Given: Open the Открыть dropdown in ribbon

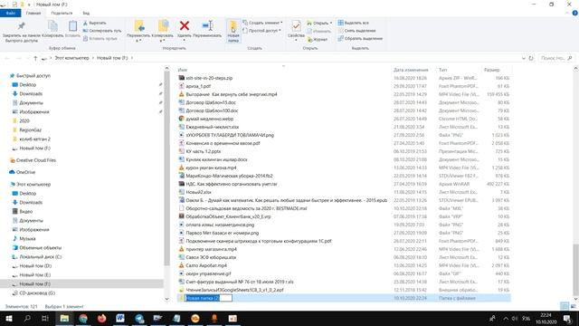Looking at the screenshot, I should pos(319,23).
